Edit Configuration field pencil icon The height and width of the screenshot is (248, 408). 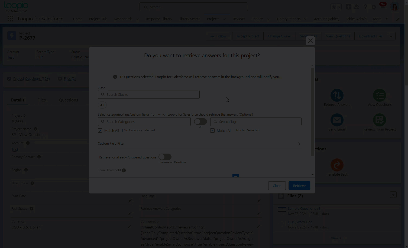[259, 226]
